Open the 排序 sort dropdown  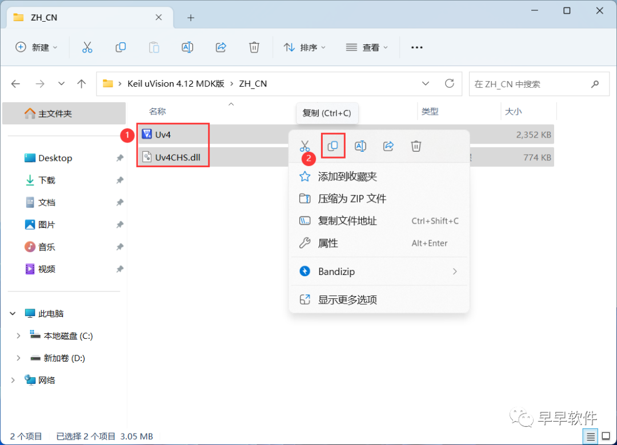click(305, 47)
